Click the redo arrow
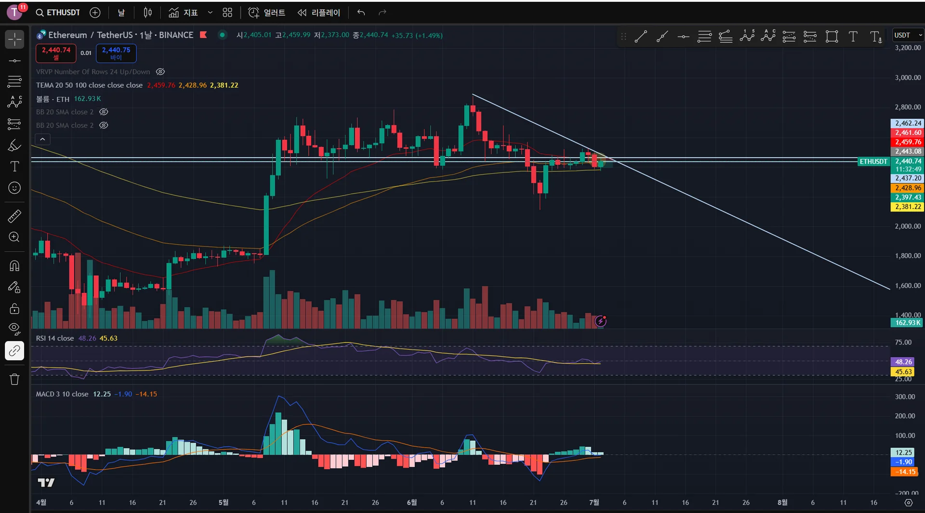Viewport: 925px width, 513px height. point(383,13)
